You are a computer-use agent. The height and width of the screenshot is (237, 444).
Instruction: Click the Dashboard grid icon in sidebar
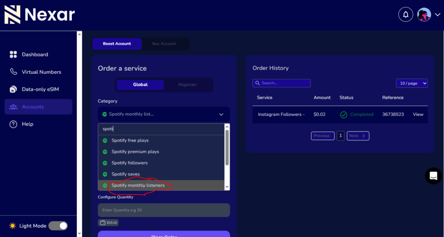click(x=13, y=55)
